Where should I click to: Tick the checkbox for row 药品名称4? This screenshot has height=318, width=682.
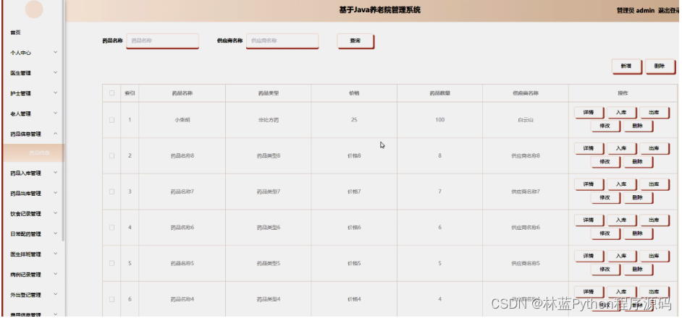click(111, 299)
